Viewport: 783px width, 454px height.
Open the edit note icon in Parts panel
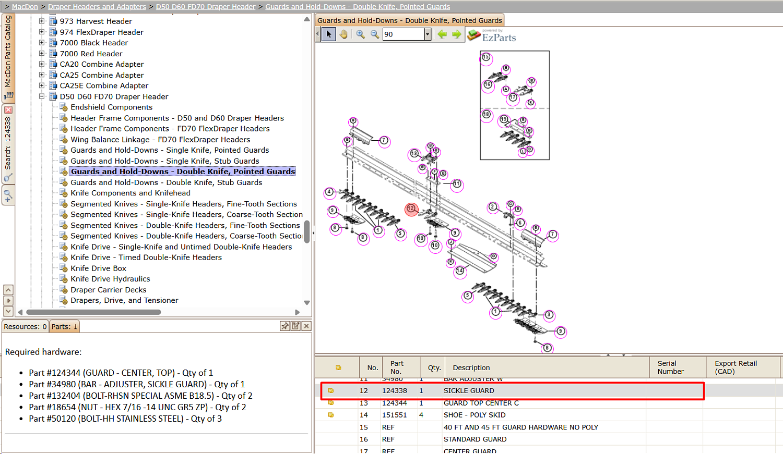pyautogui.click(x=295, y=326)
